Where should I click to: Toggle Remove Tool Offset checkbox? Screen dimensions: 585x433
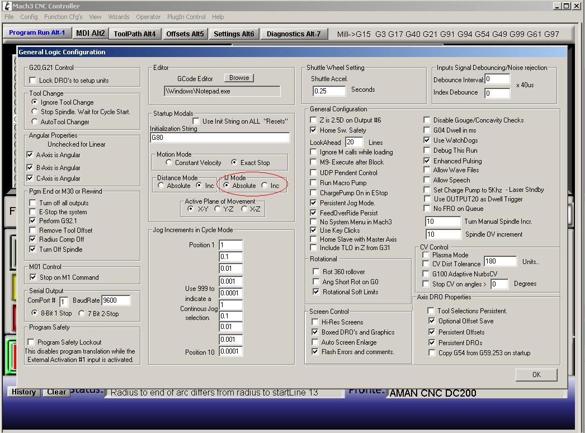point(33,230)
